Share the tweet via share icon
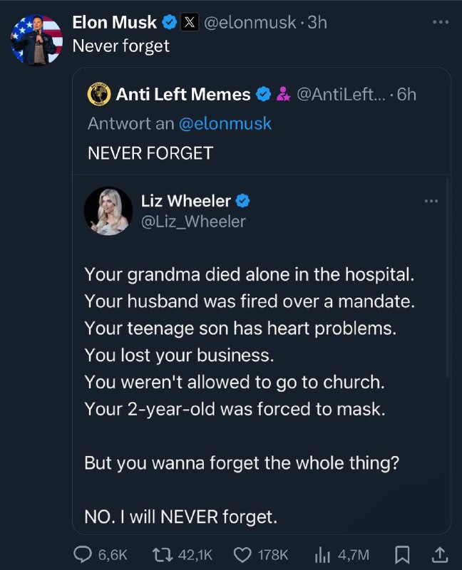The image size is (462, 570). tap(439, 555)
